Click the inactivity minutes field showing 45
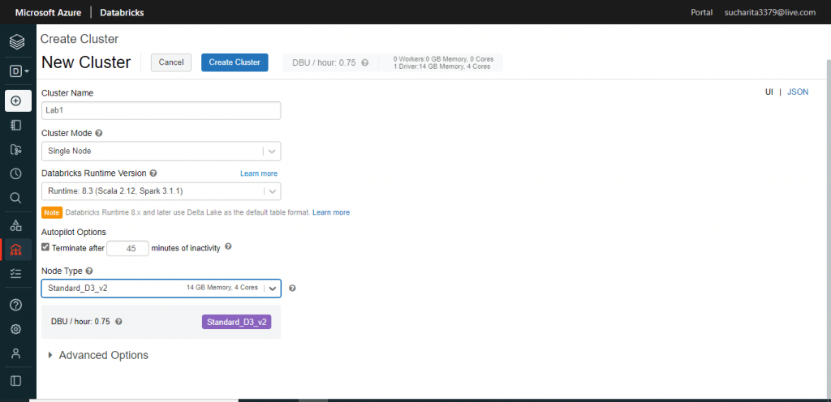 click(x=127, y=248)
